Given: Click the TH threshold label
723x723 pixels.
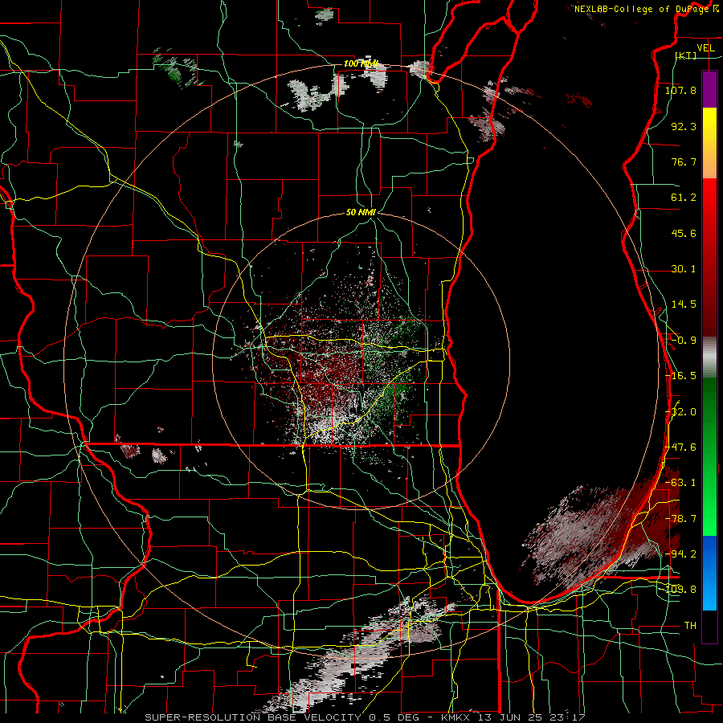Looking at the screenshot, I should tap(690, 625).
